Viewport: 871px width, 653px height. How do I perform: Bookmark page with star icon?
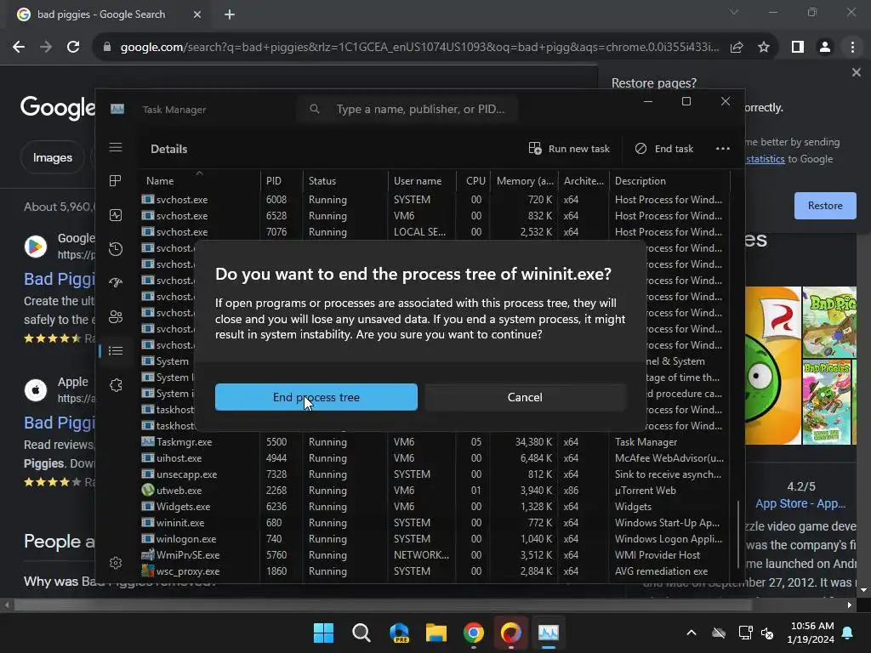[x=764, y=48]
